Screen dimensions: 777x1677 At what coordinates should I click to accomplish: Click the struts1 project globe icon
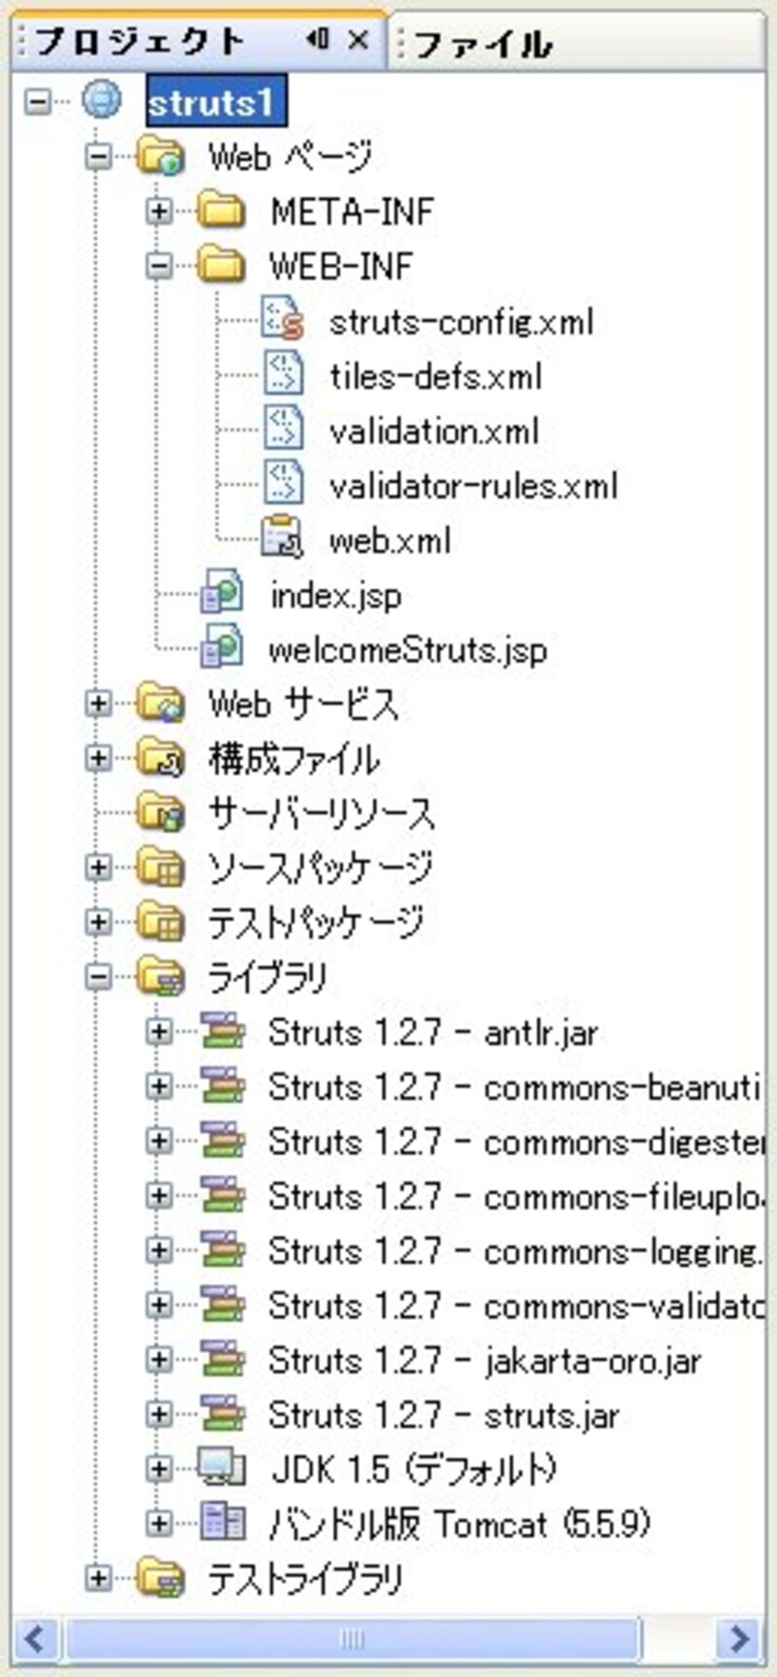click(x=102, y=100)
